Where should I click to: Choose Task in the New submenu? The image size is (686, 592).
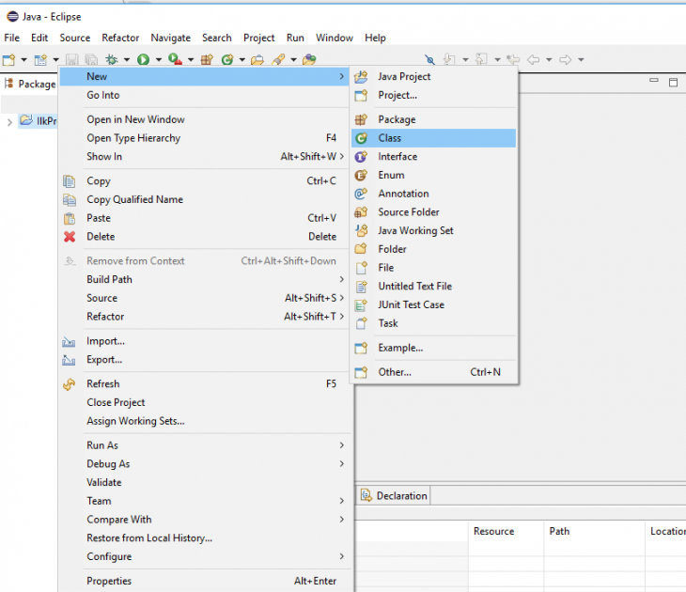coord(433,323)
